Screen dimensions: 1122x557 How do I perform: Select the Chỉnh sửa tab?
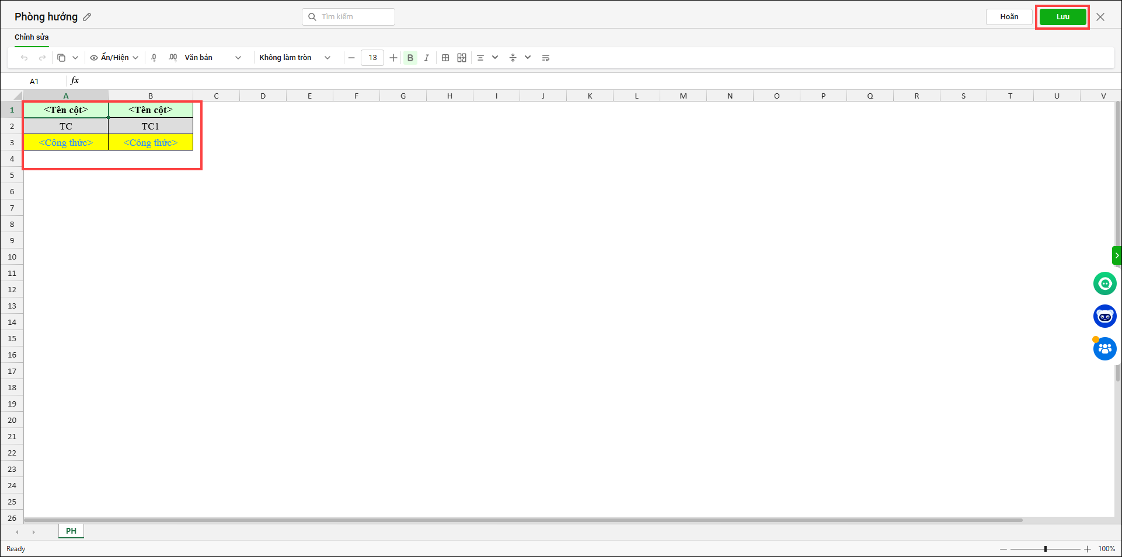pyautogui.click(x=32, y=37)
